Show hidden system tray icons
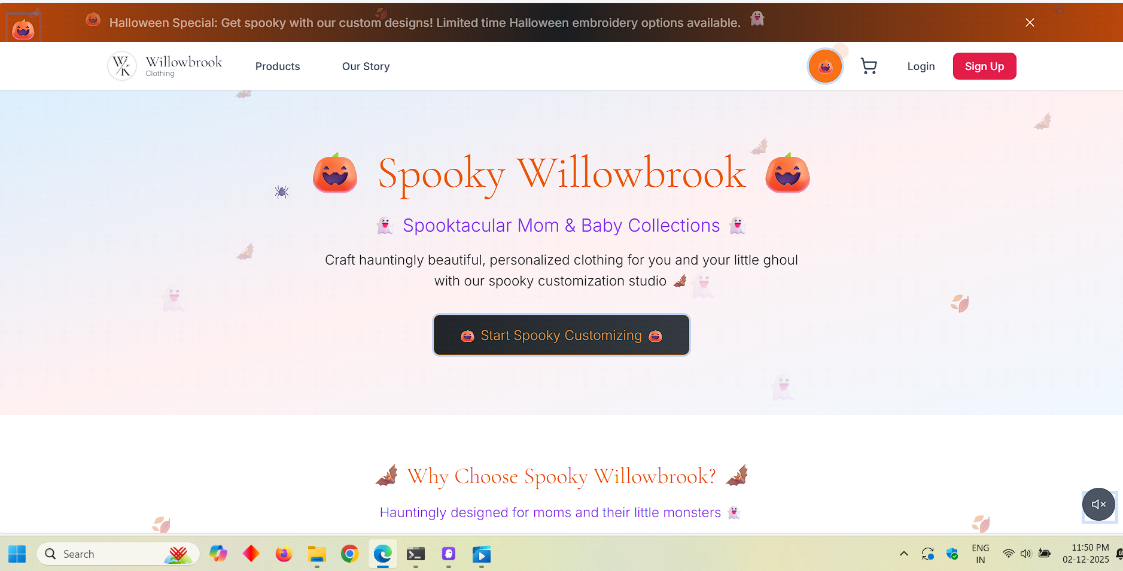The image size is (1123, 571). pos(904,554)
